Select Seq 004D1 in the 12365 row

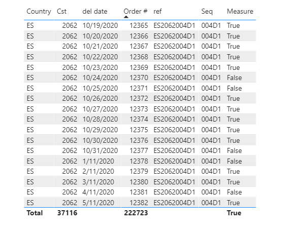point(211,25)
